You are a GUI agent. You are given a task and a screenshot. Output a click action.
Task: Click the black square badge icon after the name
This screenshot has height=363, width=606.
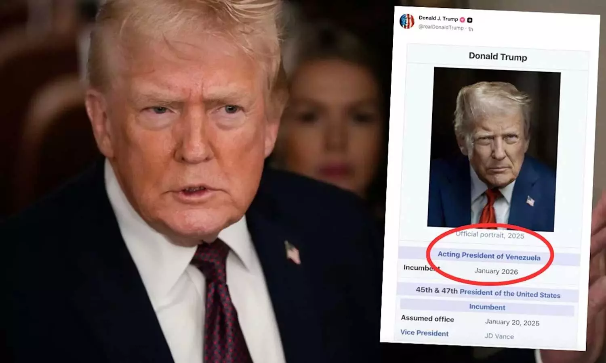470,20
